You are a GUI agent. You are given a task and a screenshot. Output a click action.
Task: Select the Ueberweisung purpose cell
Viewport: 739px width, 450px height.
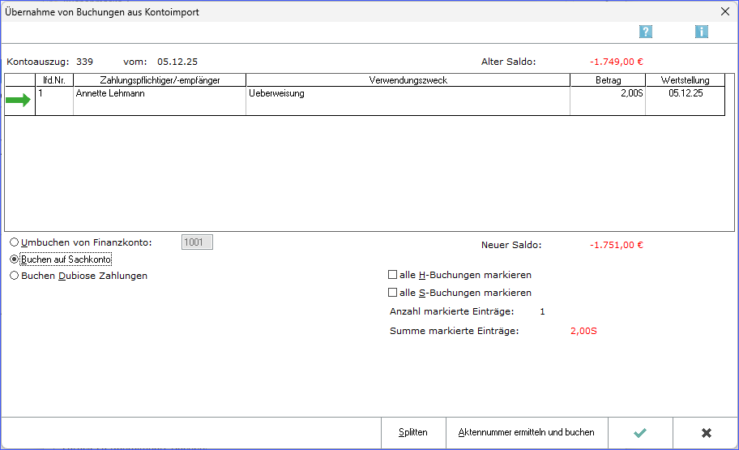(x=408, y=101)
